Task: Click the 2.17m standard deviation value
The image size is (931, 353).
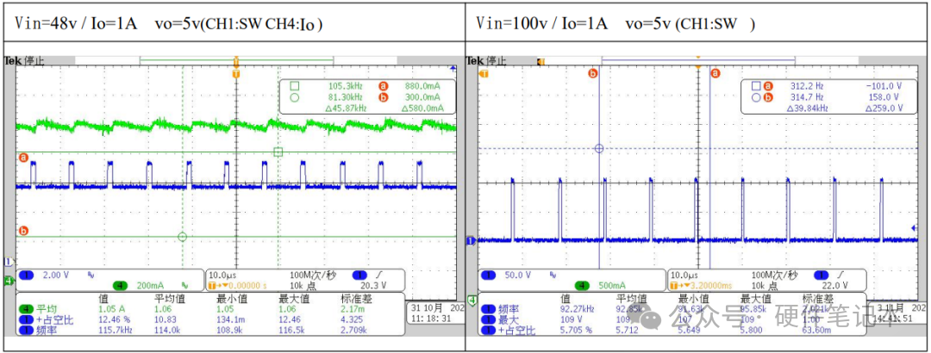Action: pos(352,308)
